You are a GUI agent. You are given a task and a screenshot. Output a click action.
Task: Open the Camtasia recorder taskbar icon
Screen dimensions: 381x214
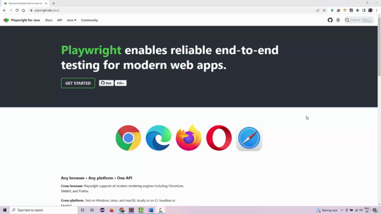pos(160,210)
